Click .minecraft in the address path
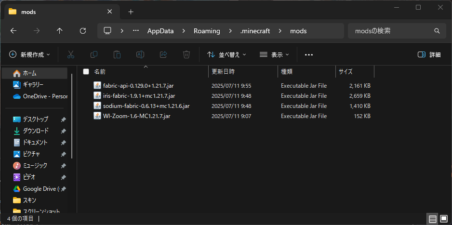The image size is (452, 225). [255, 31]
